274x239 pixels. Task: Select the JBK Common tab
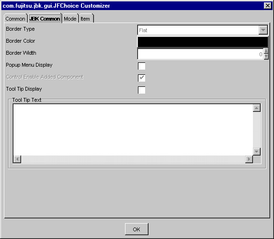tap(45, 19)
